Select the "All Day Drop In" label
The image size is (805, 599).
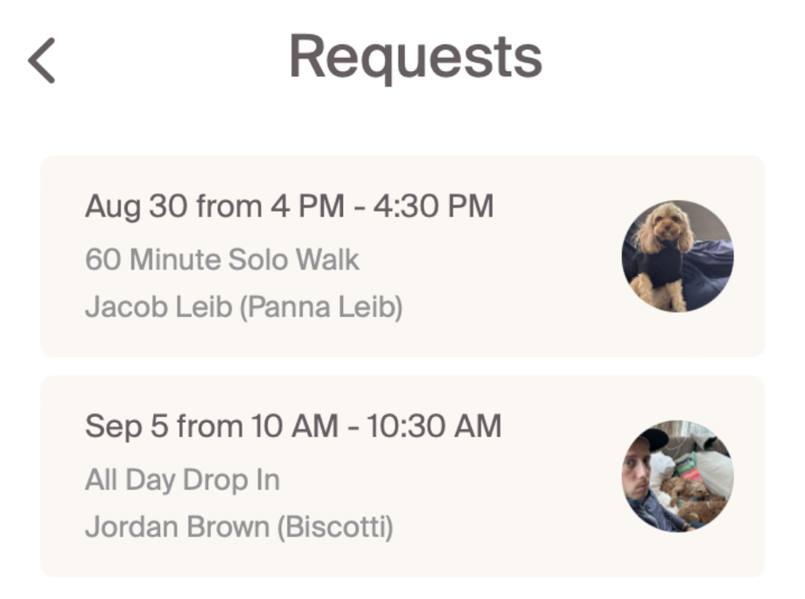(x=182, y=479)
